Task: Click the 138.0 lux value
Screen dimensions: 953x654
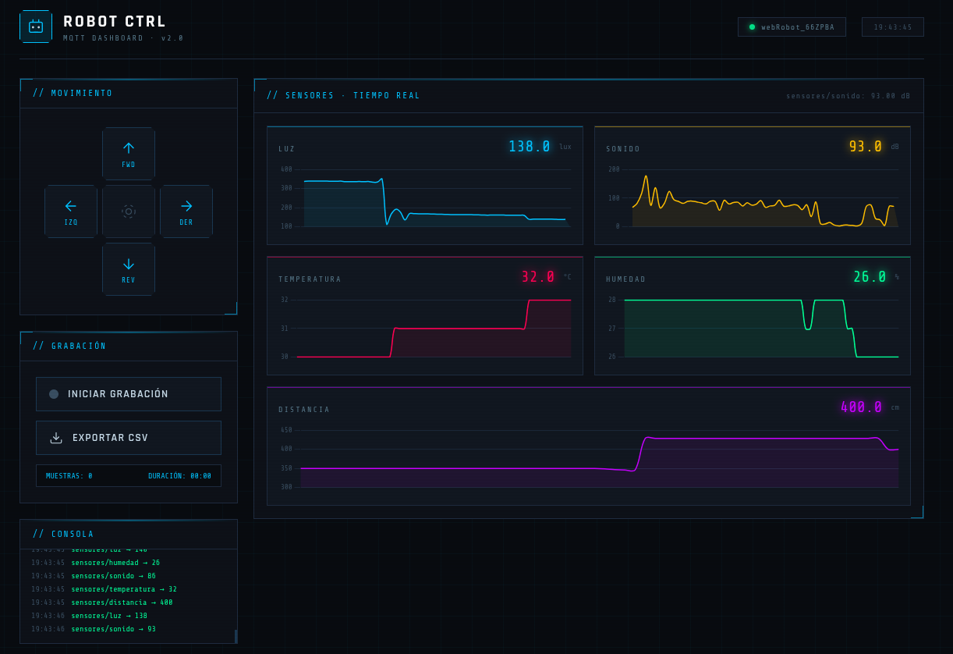Action: point(530,147)
